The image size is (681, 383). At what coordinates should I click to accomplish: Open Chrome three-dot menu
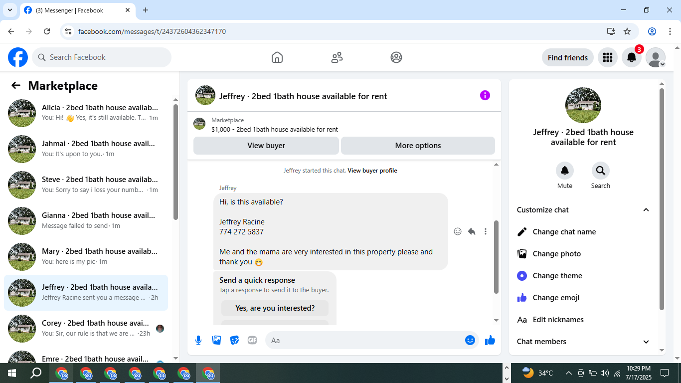click(670, 31)
